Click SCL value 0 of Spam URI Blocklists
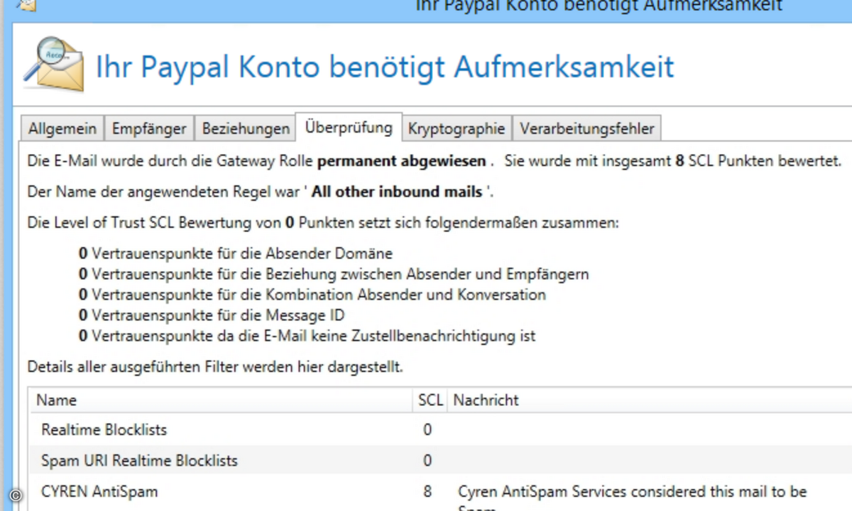 point(427,461)
